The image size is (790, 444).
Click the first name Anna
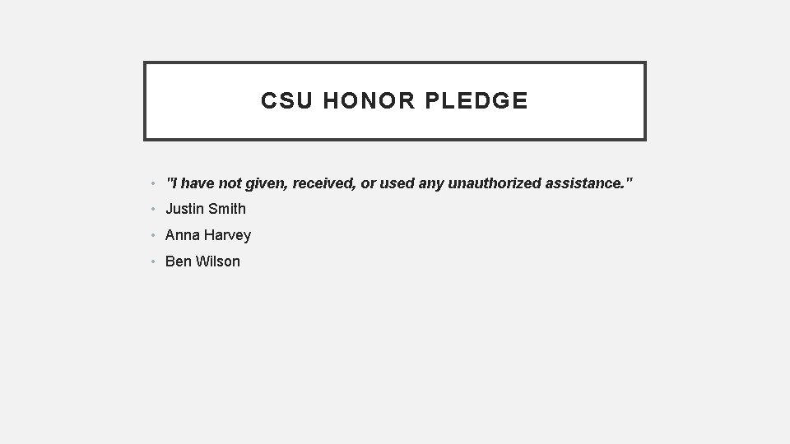(183, 235)
